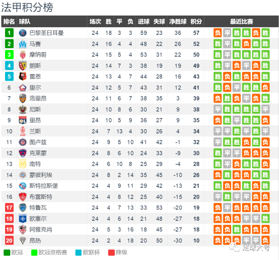The image size is (279, 260).
Task: Click the 积分 column header
Action: [x=196, y=21]
